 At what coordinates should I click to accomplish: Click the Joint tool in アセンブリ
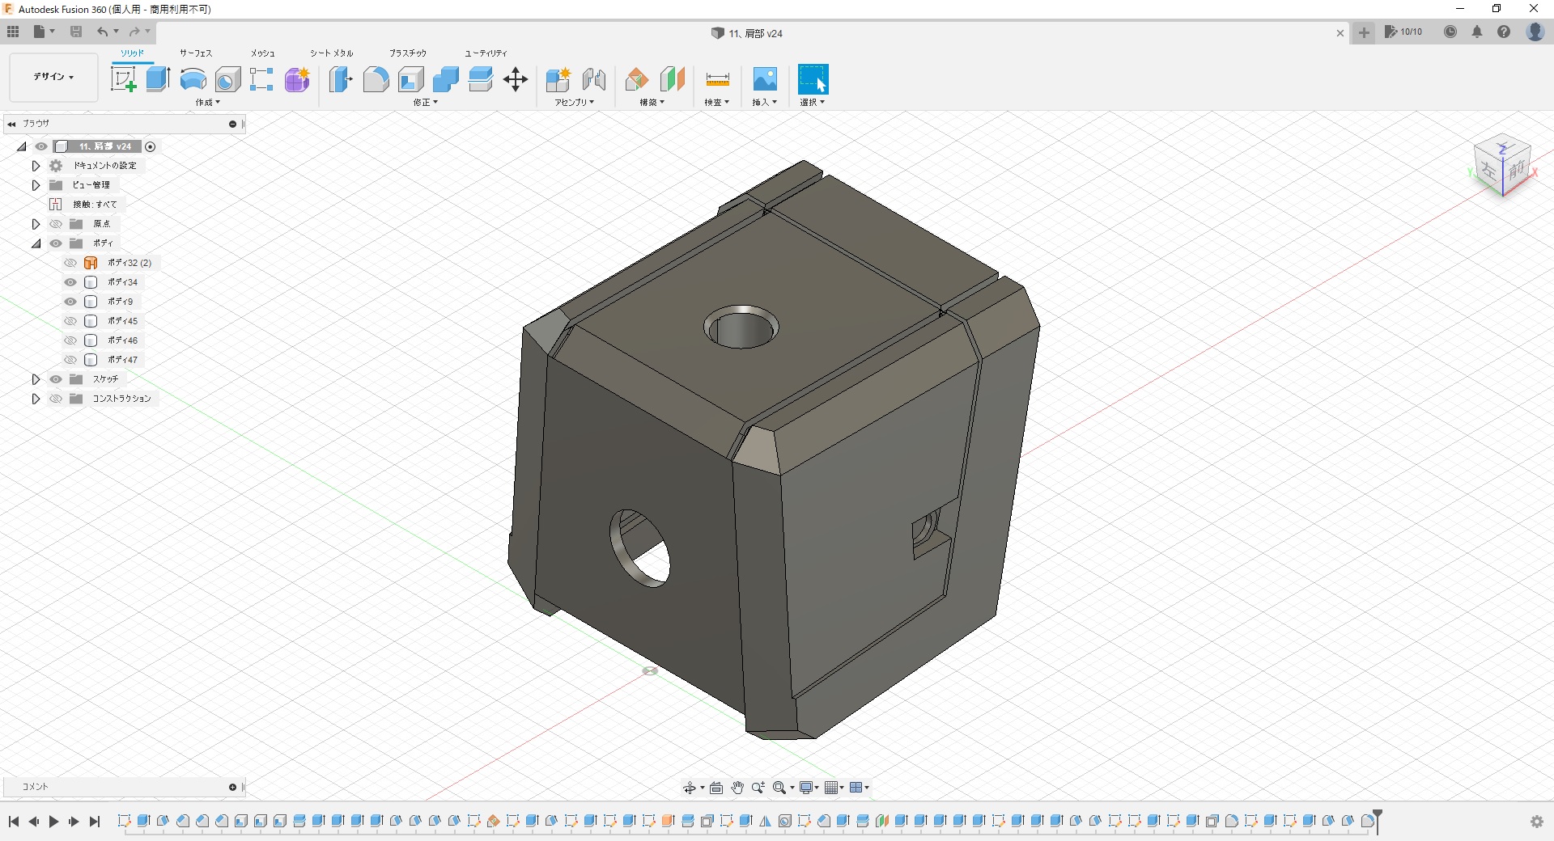coord(594,79)
